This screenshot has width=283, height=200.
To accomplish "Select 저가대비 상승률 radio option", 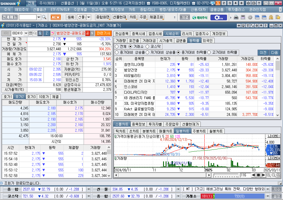I will (147, 52).
